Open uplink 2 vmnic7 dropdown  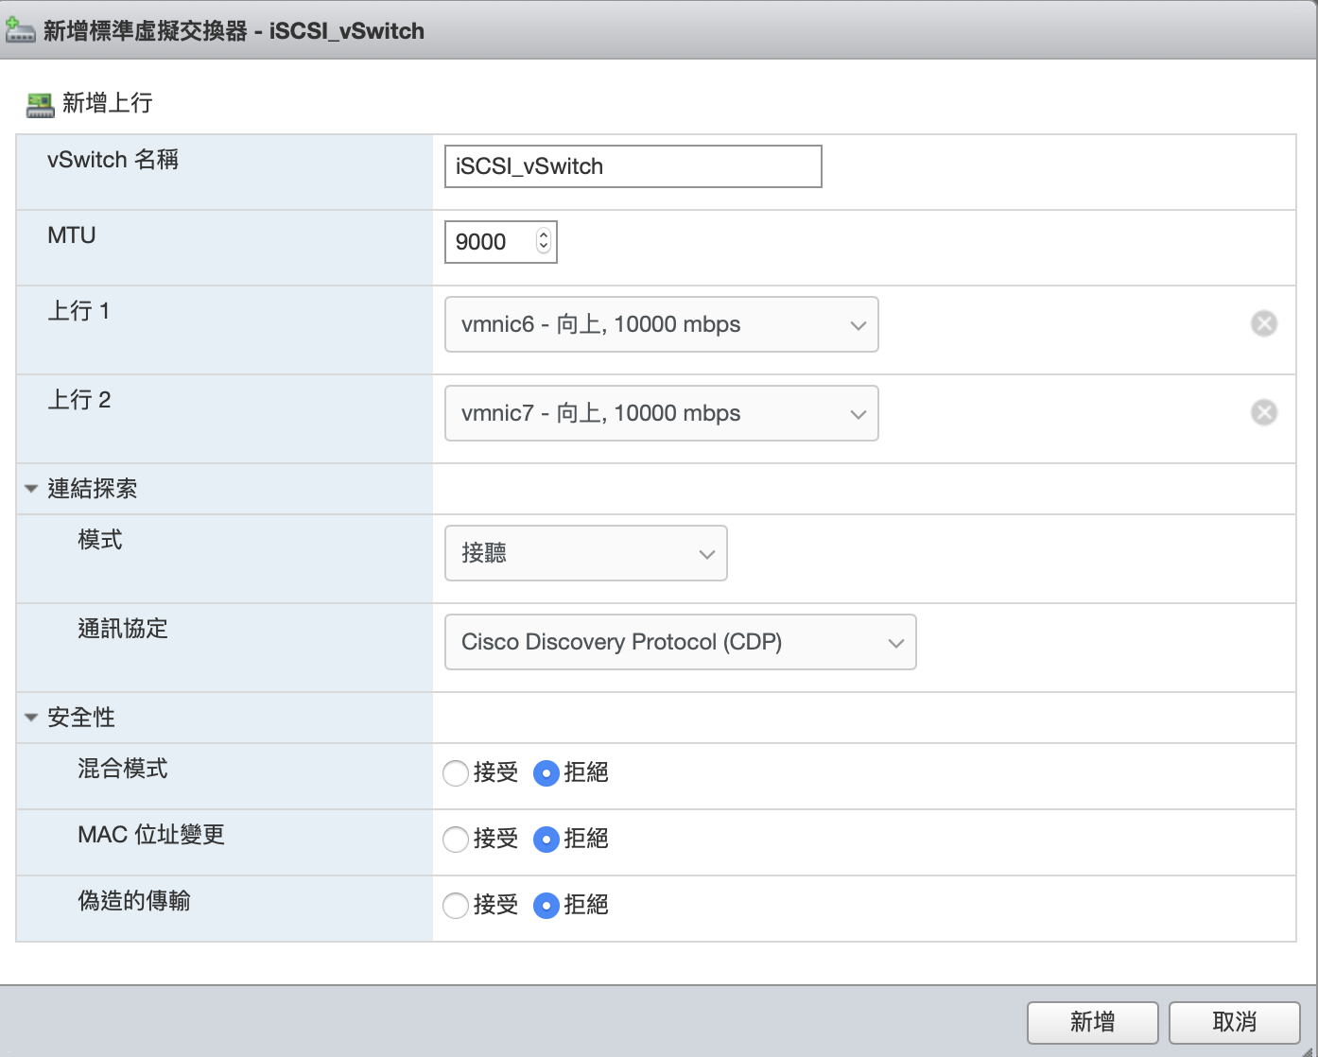pyautogui.click(x=661, y=413)
